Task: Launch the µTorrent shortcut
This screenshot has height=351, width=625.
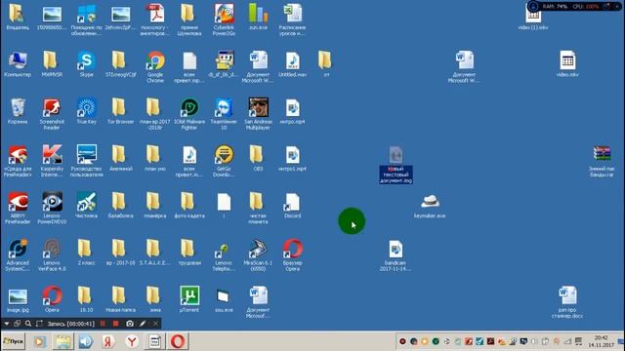Action: click(189, 299)
